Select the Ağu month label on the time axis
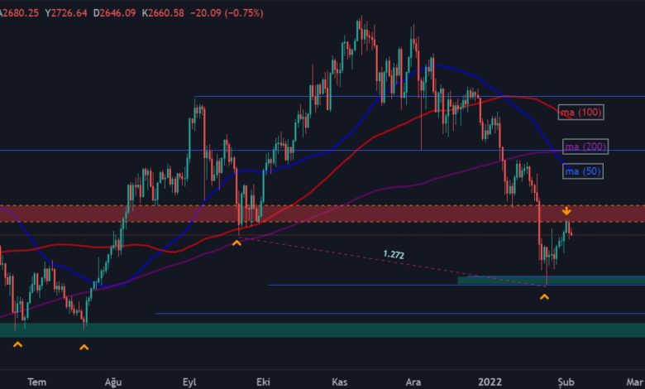Image resolution: width=645 pixels, height=389 pixels. click(113, 382)
